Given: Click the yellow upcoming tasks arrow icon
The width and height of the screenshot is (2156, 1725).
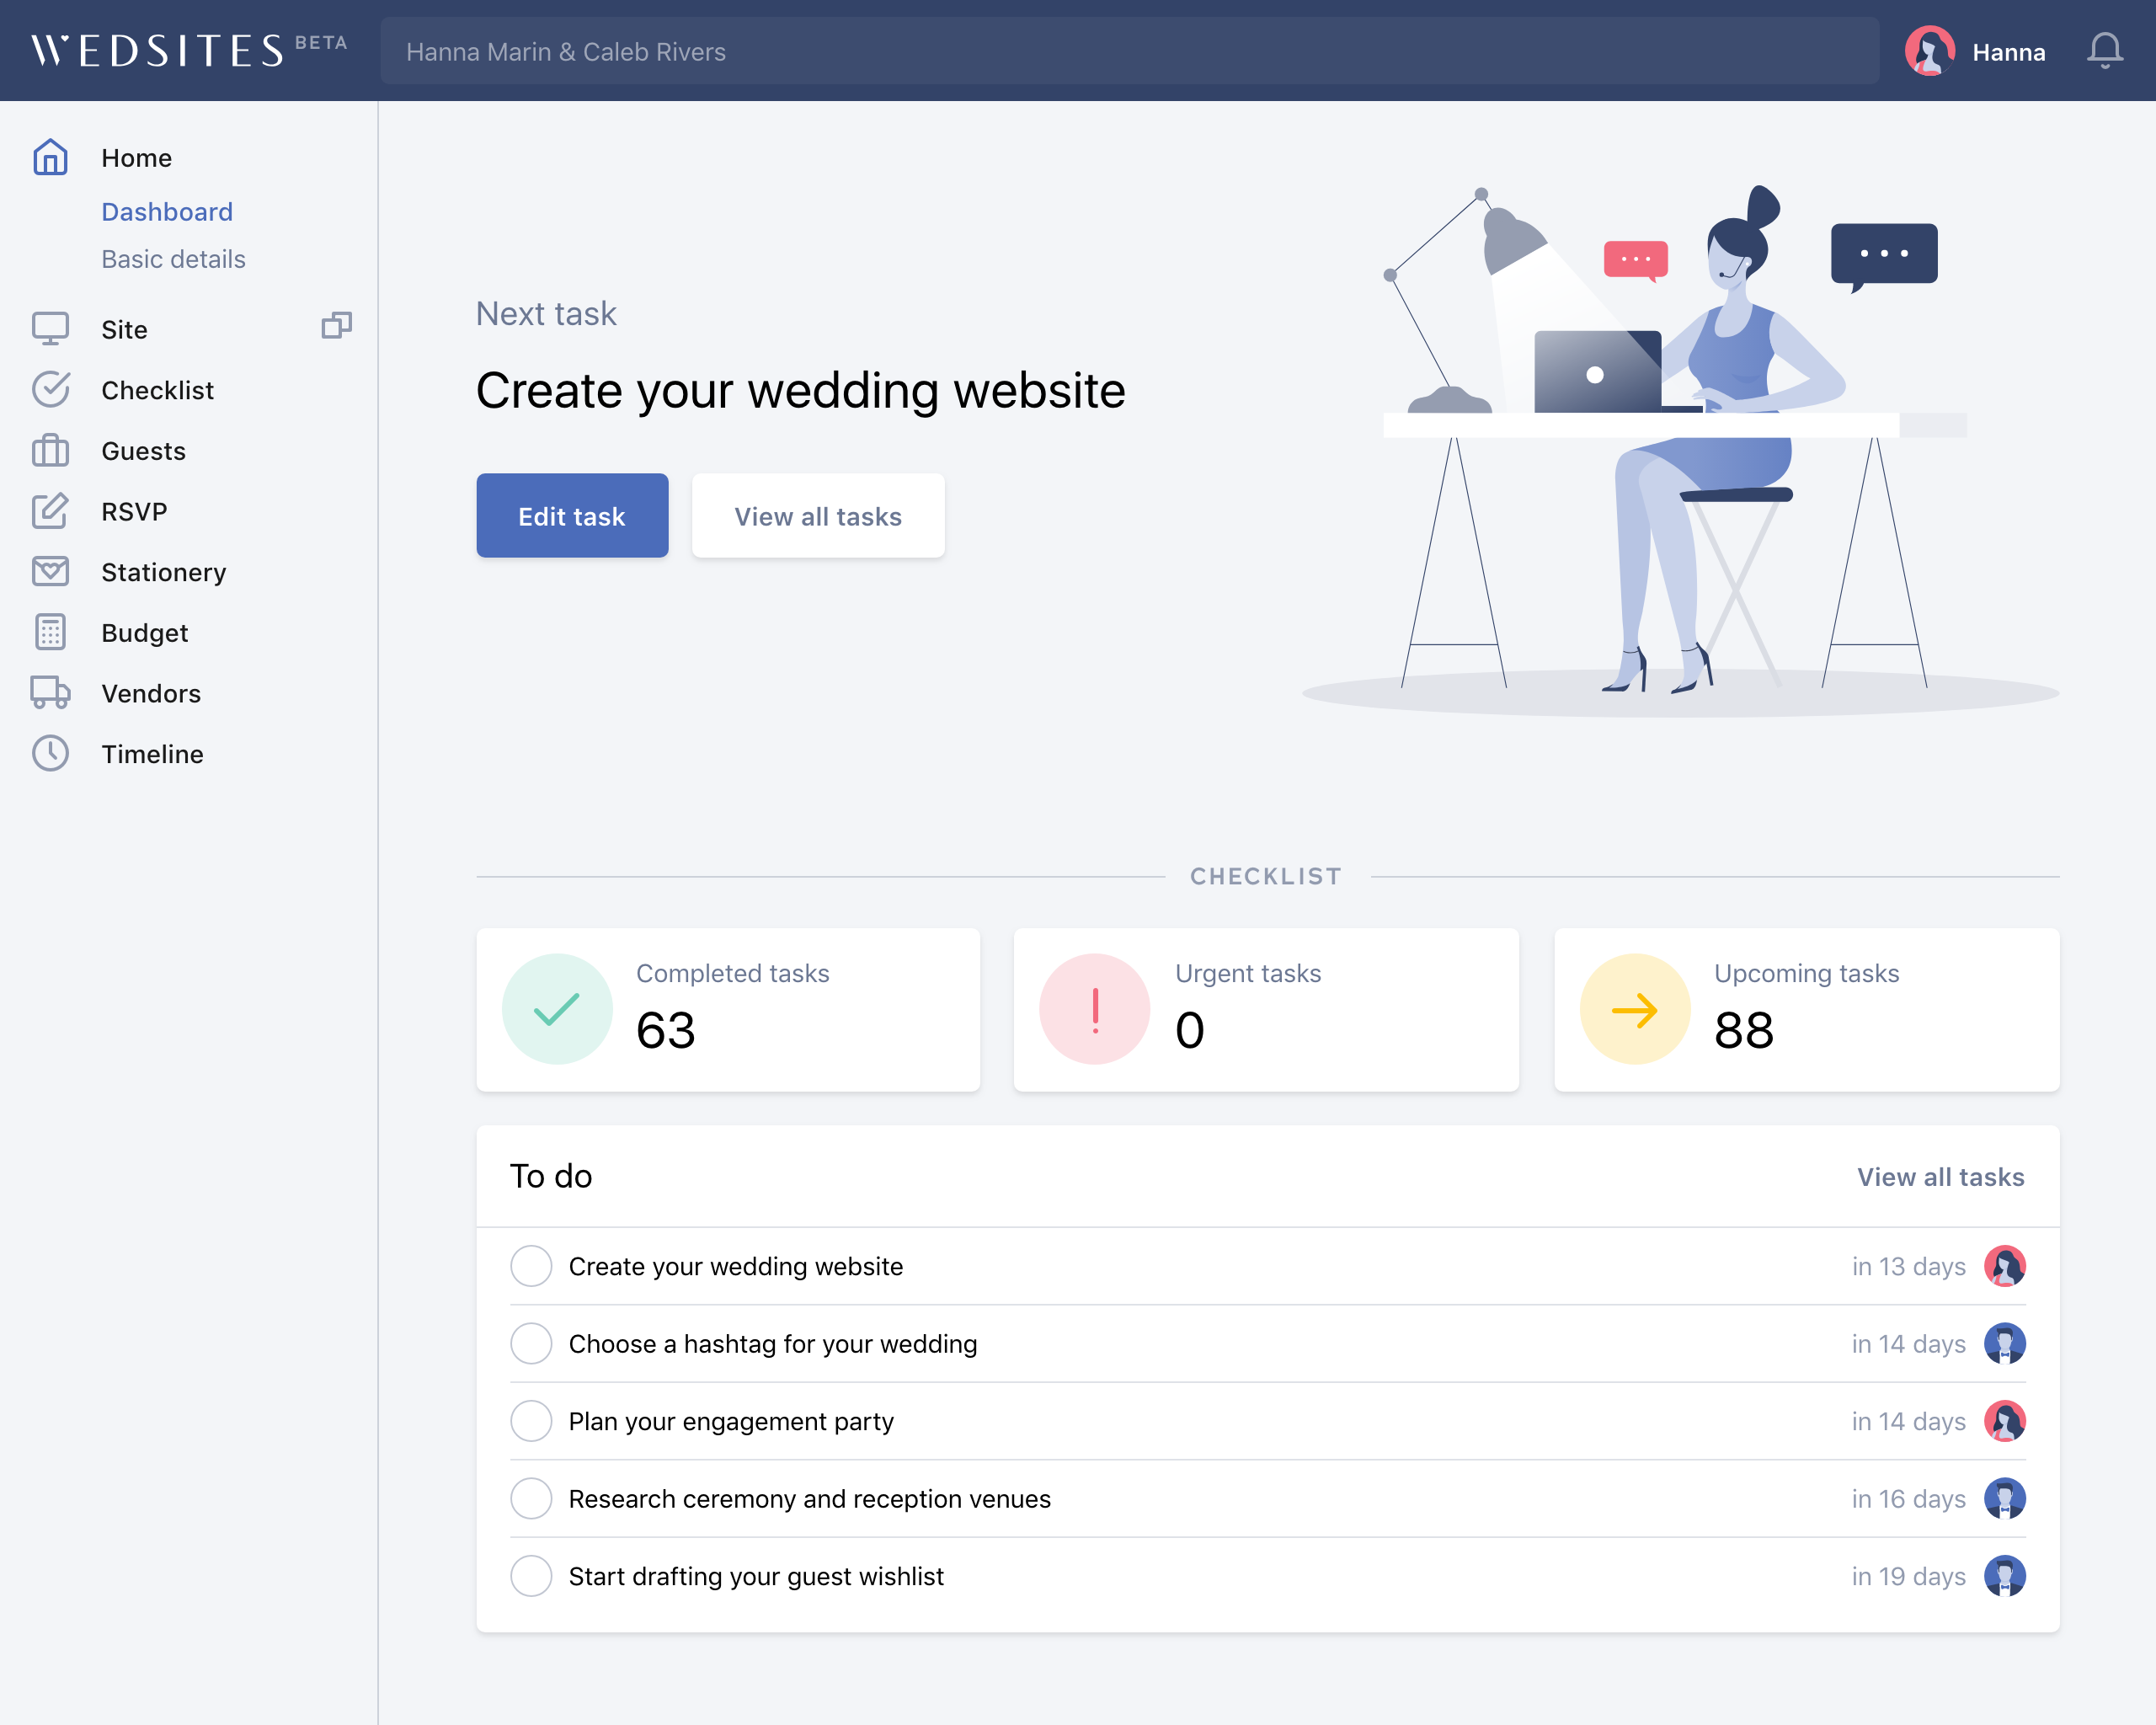Looking at the screenshot, I should (1635, 1009).
